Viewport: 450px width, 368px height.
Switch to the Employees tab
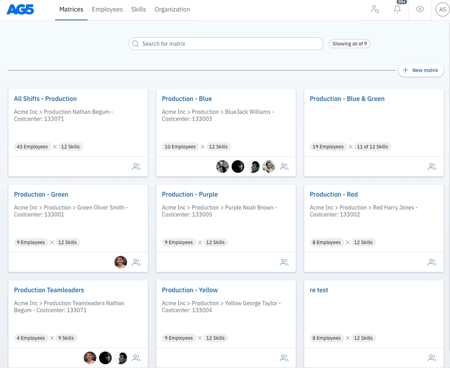[x=107, y=10]
